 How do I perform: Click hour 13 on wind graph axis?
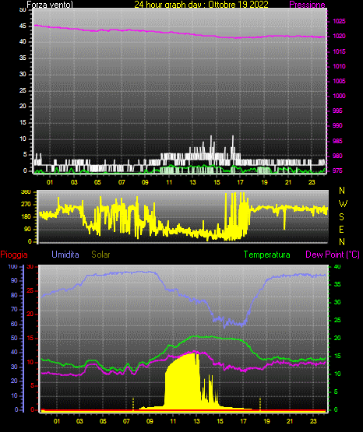[192, 182]
